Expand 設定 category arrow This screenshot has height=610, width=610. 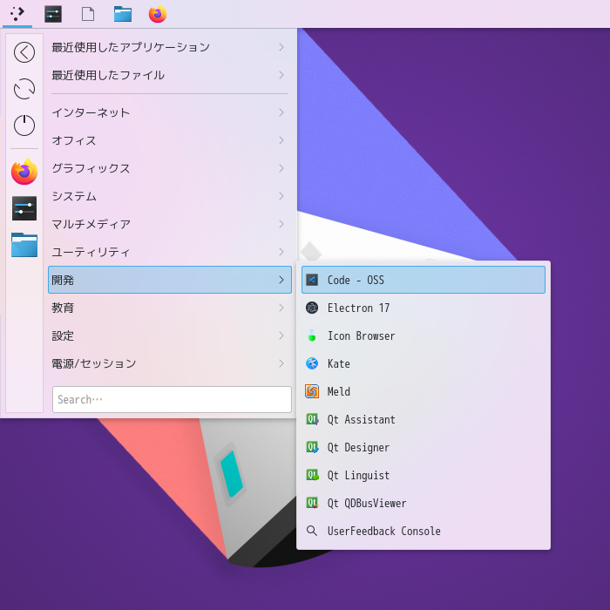click(x=281, y=335)
